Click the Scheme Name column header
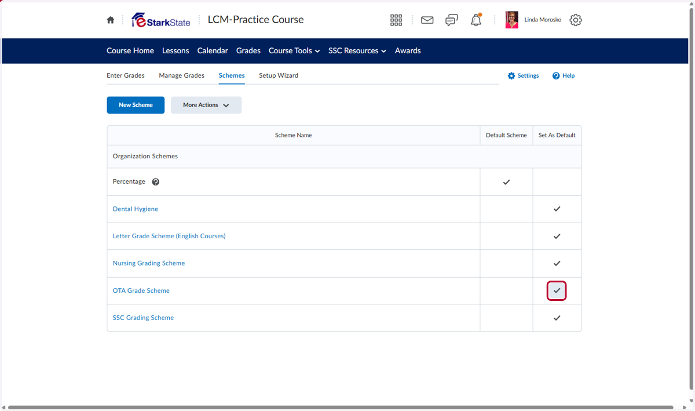695x411 pixels. 294,135
